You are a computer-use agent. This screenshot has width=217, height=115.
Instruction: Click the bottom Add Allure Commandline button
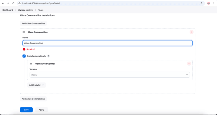tap(33, 99)
